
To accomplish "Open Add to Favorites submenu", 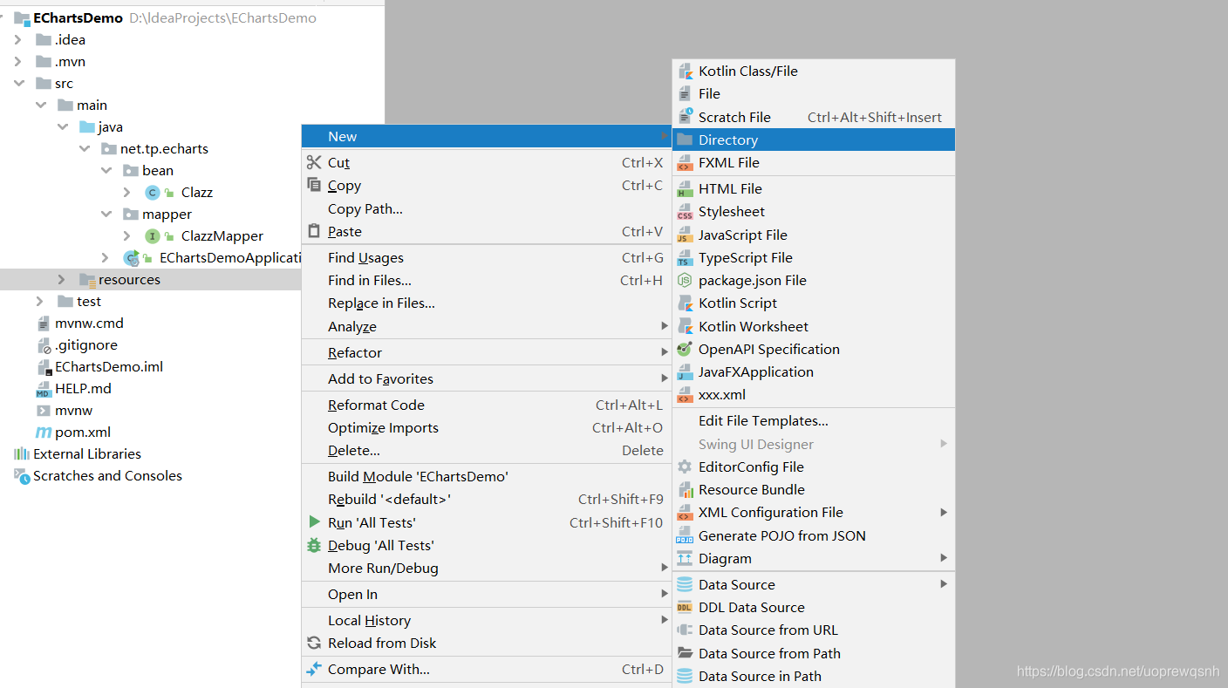I will [487, 379].
